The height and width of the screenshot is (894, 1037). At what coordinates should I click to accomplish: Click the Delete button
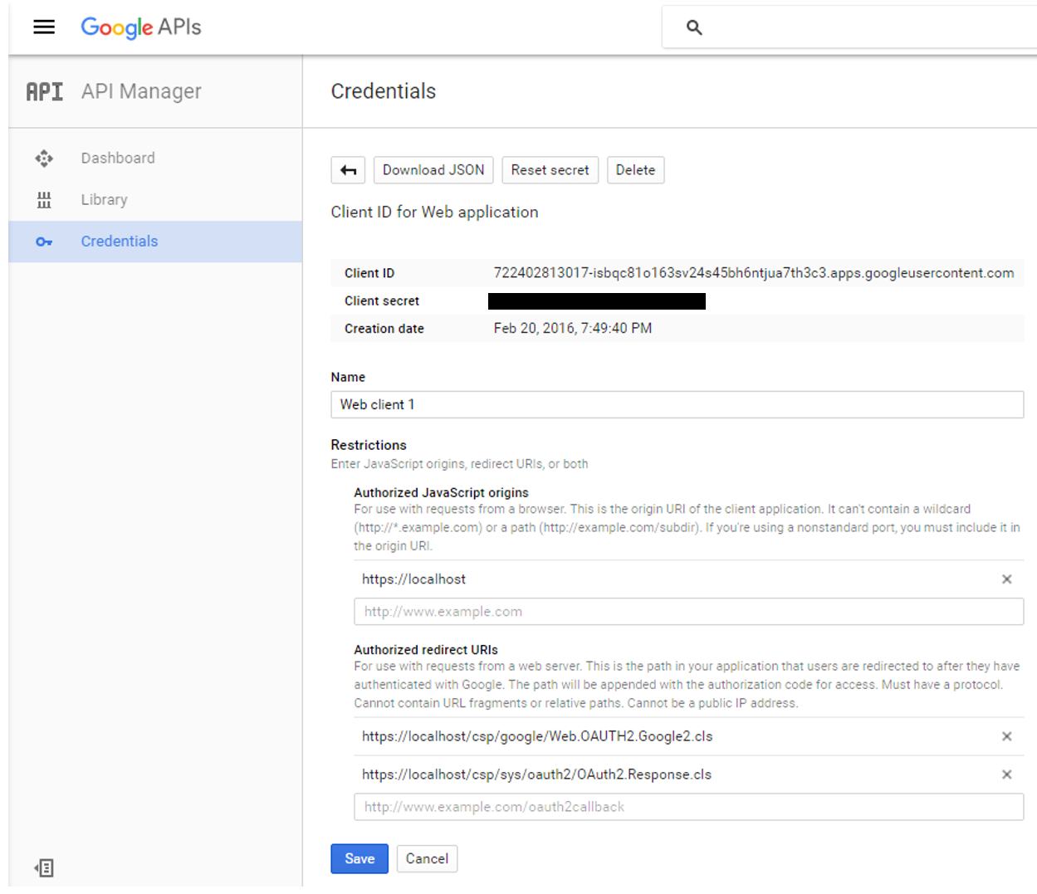pos(635,170)
